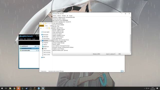Image resolution: width=160 pixels, height=90 pixels.
Task: Open Acceso rápido in Explorer sidebar
Action: point(45,32)
